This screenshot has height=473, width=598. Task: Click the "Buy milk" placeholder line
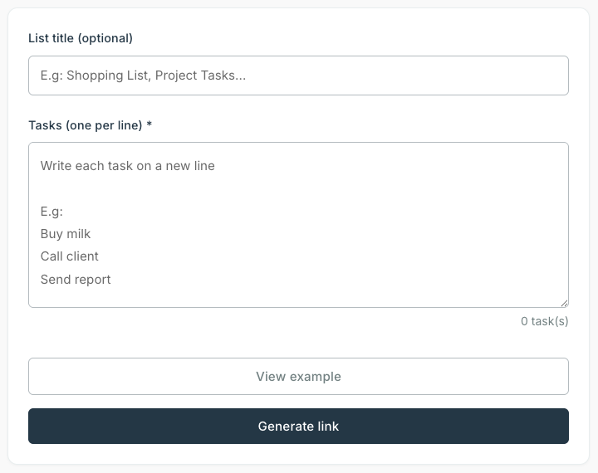(x=66, y=234)
